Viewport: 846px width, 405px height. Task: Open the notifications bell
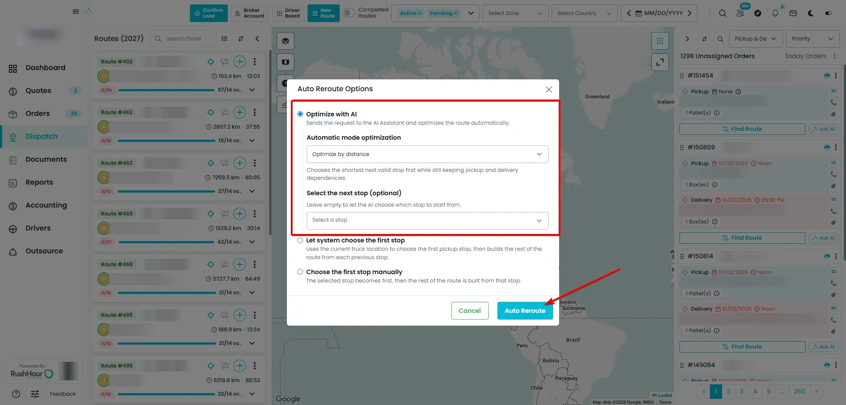tap(775, 13)
